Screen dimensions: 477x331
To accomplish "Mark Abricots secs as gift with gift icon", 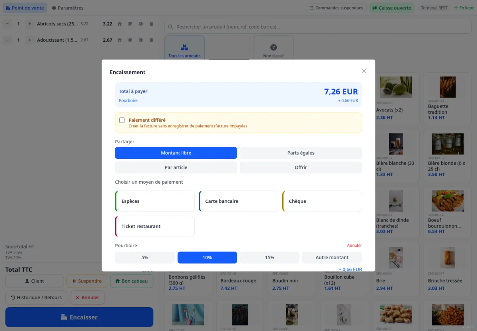I will click(x=120, y=24).
